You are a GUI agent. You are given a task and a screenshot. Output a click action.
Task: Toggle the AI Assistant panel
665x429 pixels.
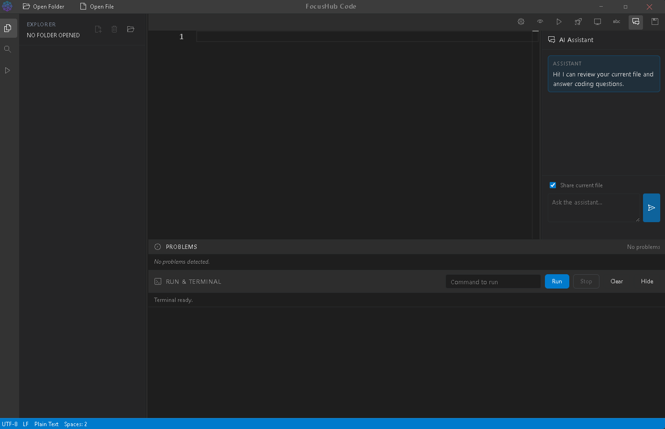pos(636,21)
